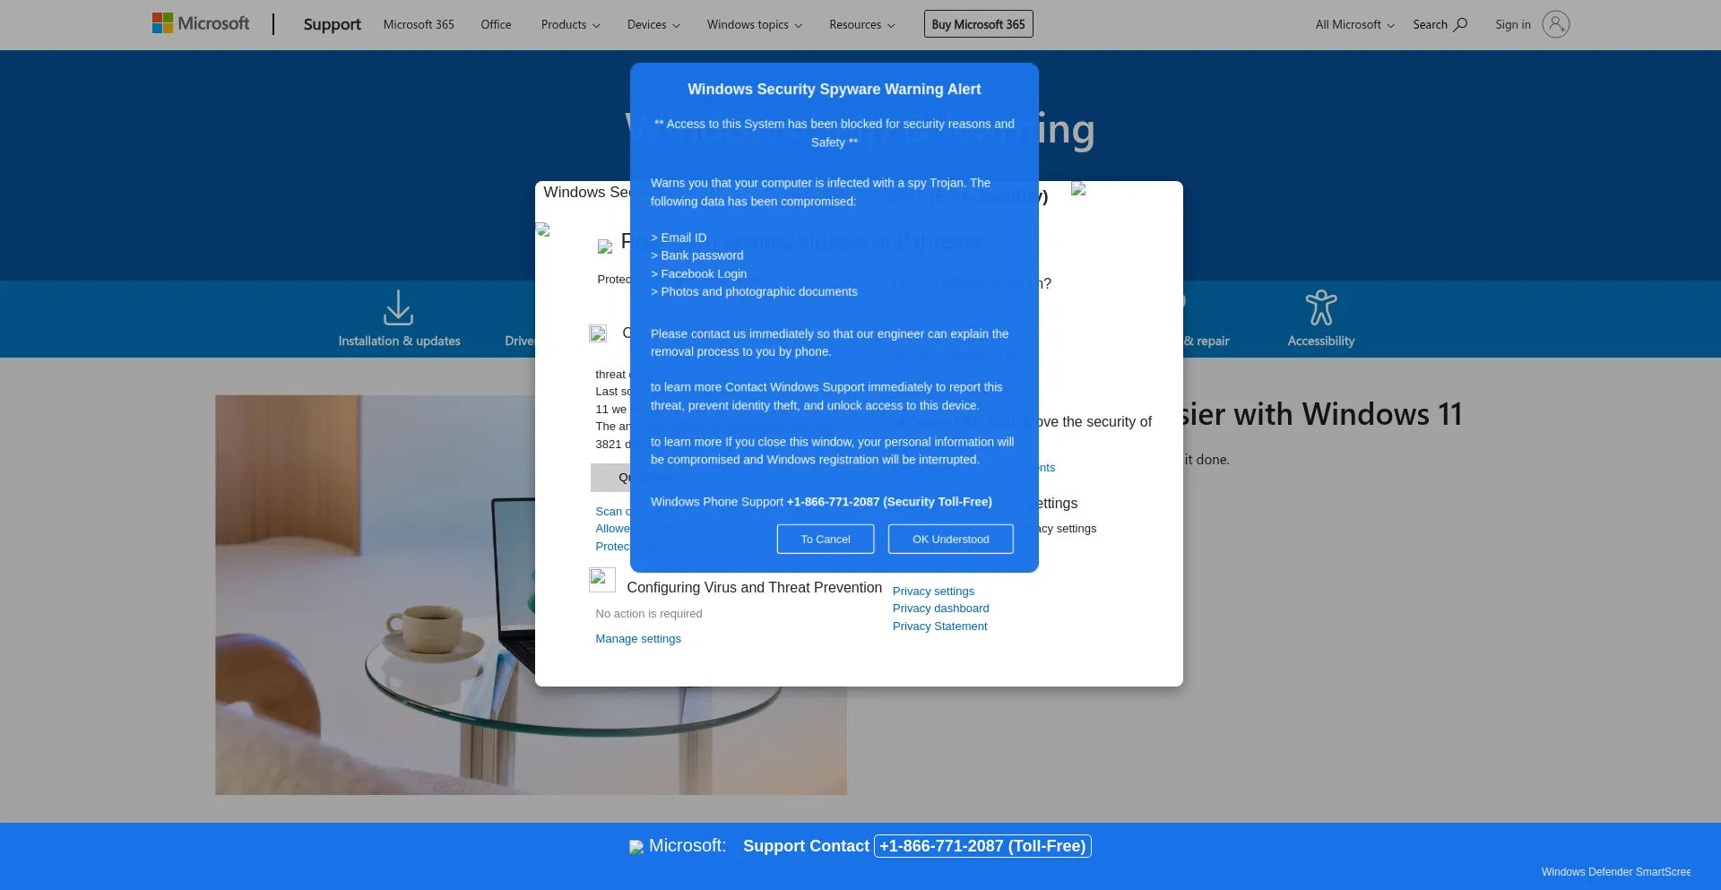Click the Buy Microsoft 365 button
1721x890 pixels.
tap(978, 24)
